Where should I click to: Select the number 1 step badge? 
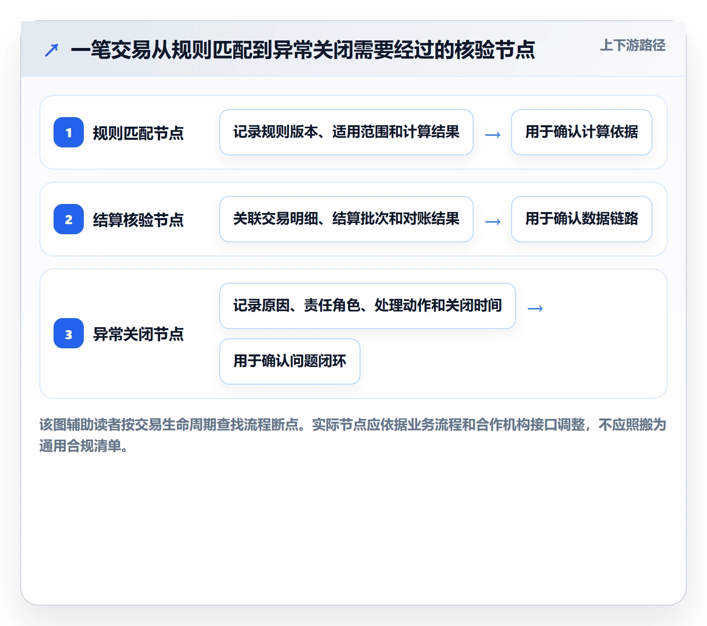coord(69,132)
